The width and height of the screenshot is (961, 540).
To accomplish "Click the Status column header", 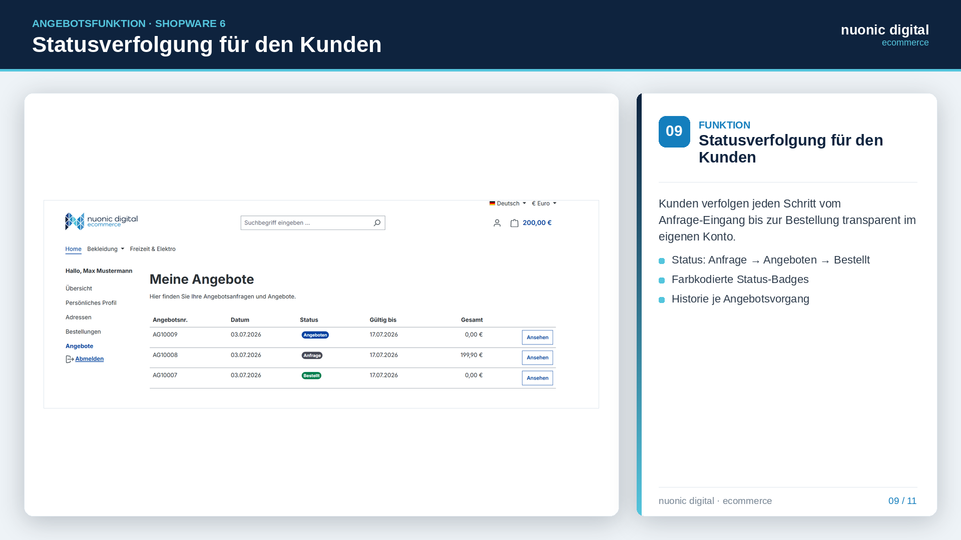I will (x=309, y=320).
